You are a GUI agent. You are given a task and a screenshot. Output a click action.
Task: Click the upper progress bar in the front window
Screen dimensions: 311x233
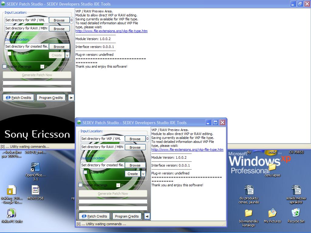point(113,201)
